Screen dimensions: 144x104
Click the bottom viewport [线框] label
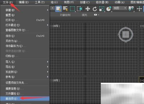click(56, 81)
